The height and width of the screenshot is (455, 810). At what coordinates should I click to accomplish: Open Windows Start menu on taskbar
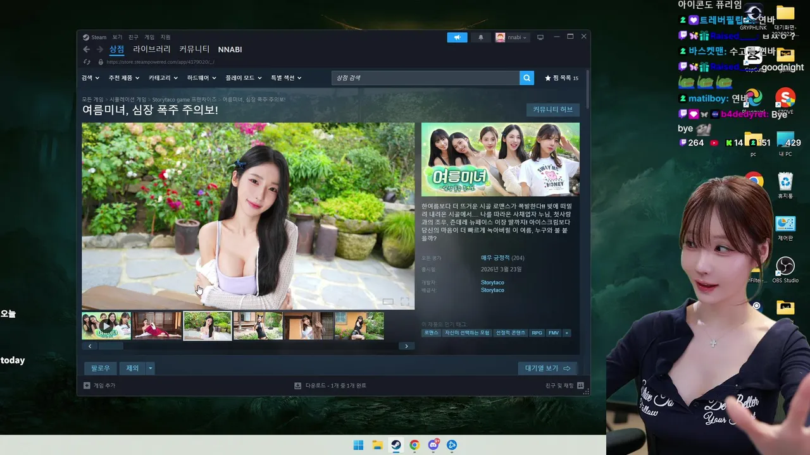pyautogui.click(x=358, y=445)
